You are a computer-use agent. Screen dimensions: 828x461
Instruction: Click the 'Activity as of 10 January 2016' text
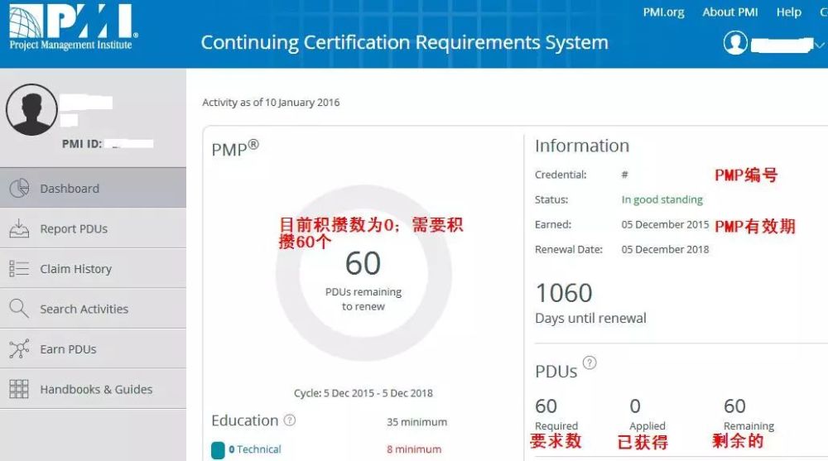pyautogui.click(x=271, y=103)
